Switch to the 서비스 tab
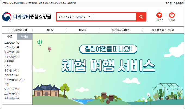The height and width of the screenshot is (109, 185). coord(25,37)
